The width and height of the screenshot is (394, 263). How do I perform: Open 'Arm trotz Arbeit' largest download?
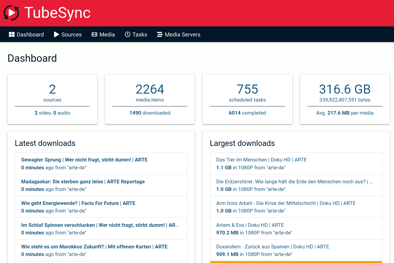296,207
